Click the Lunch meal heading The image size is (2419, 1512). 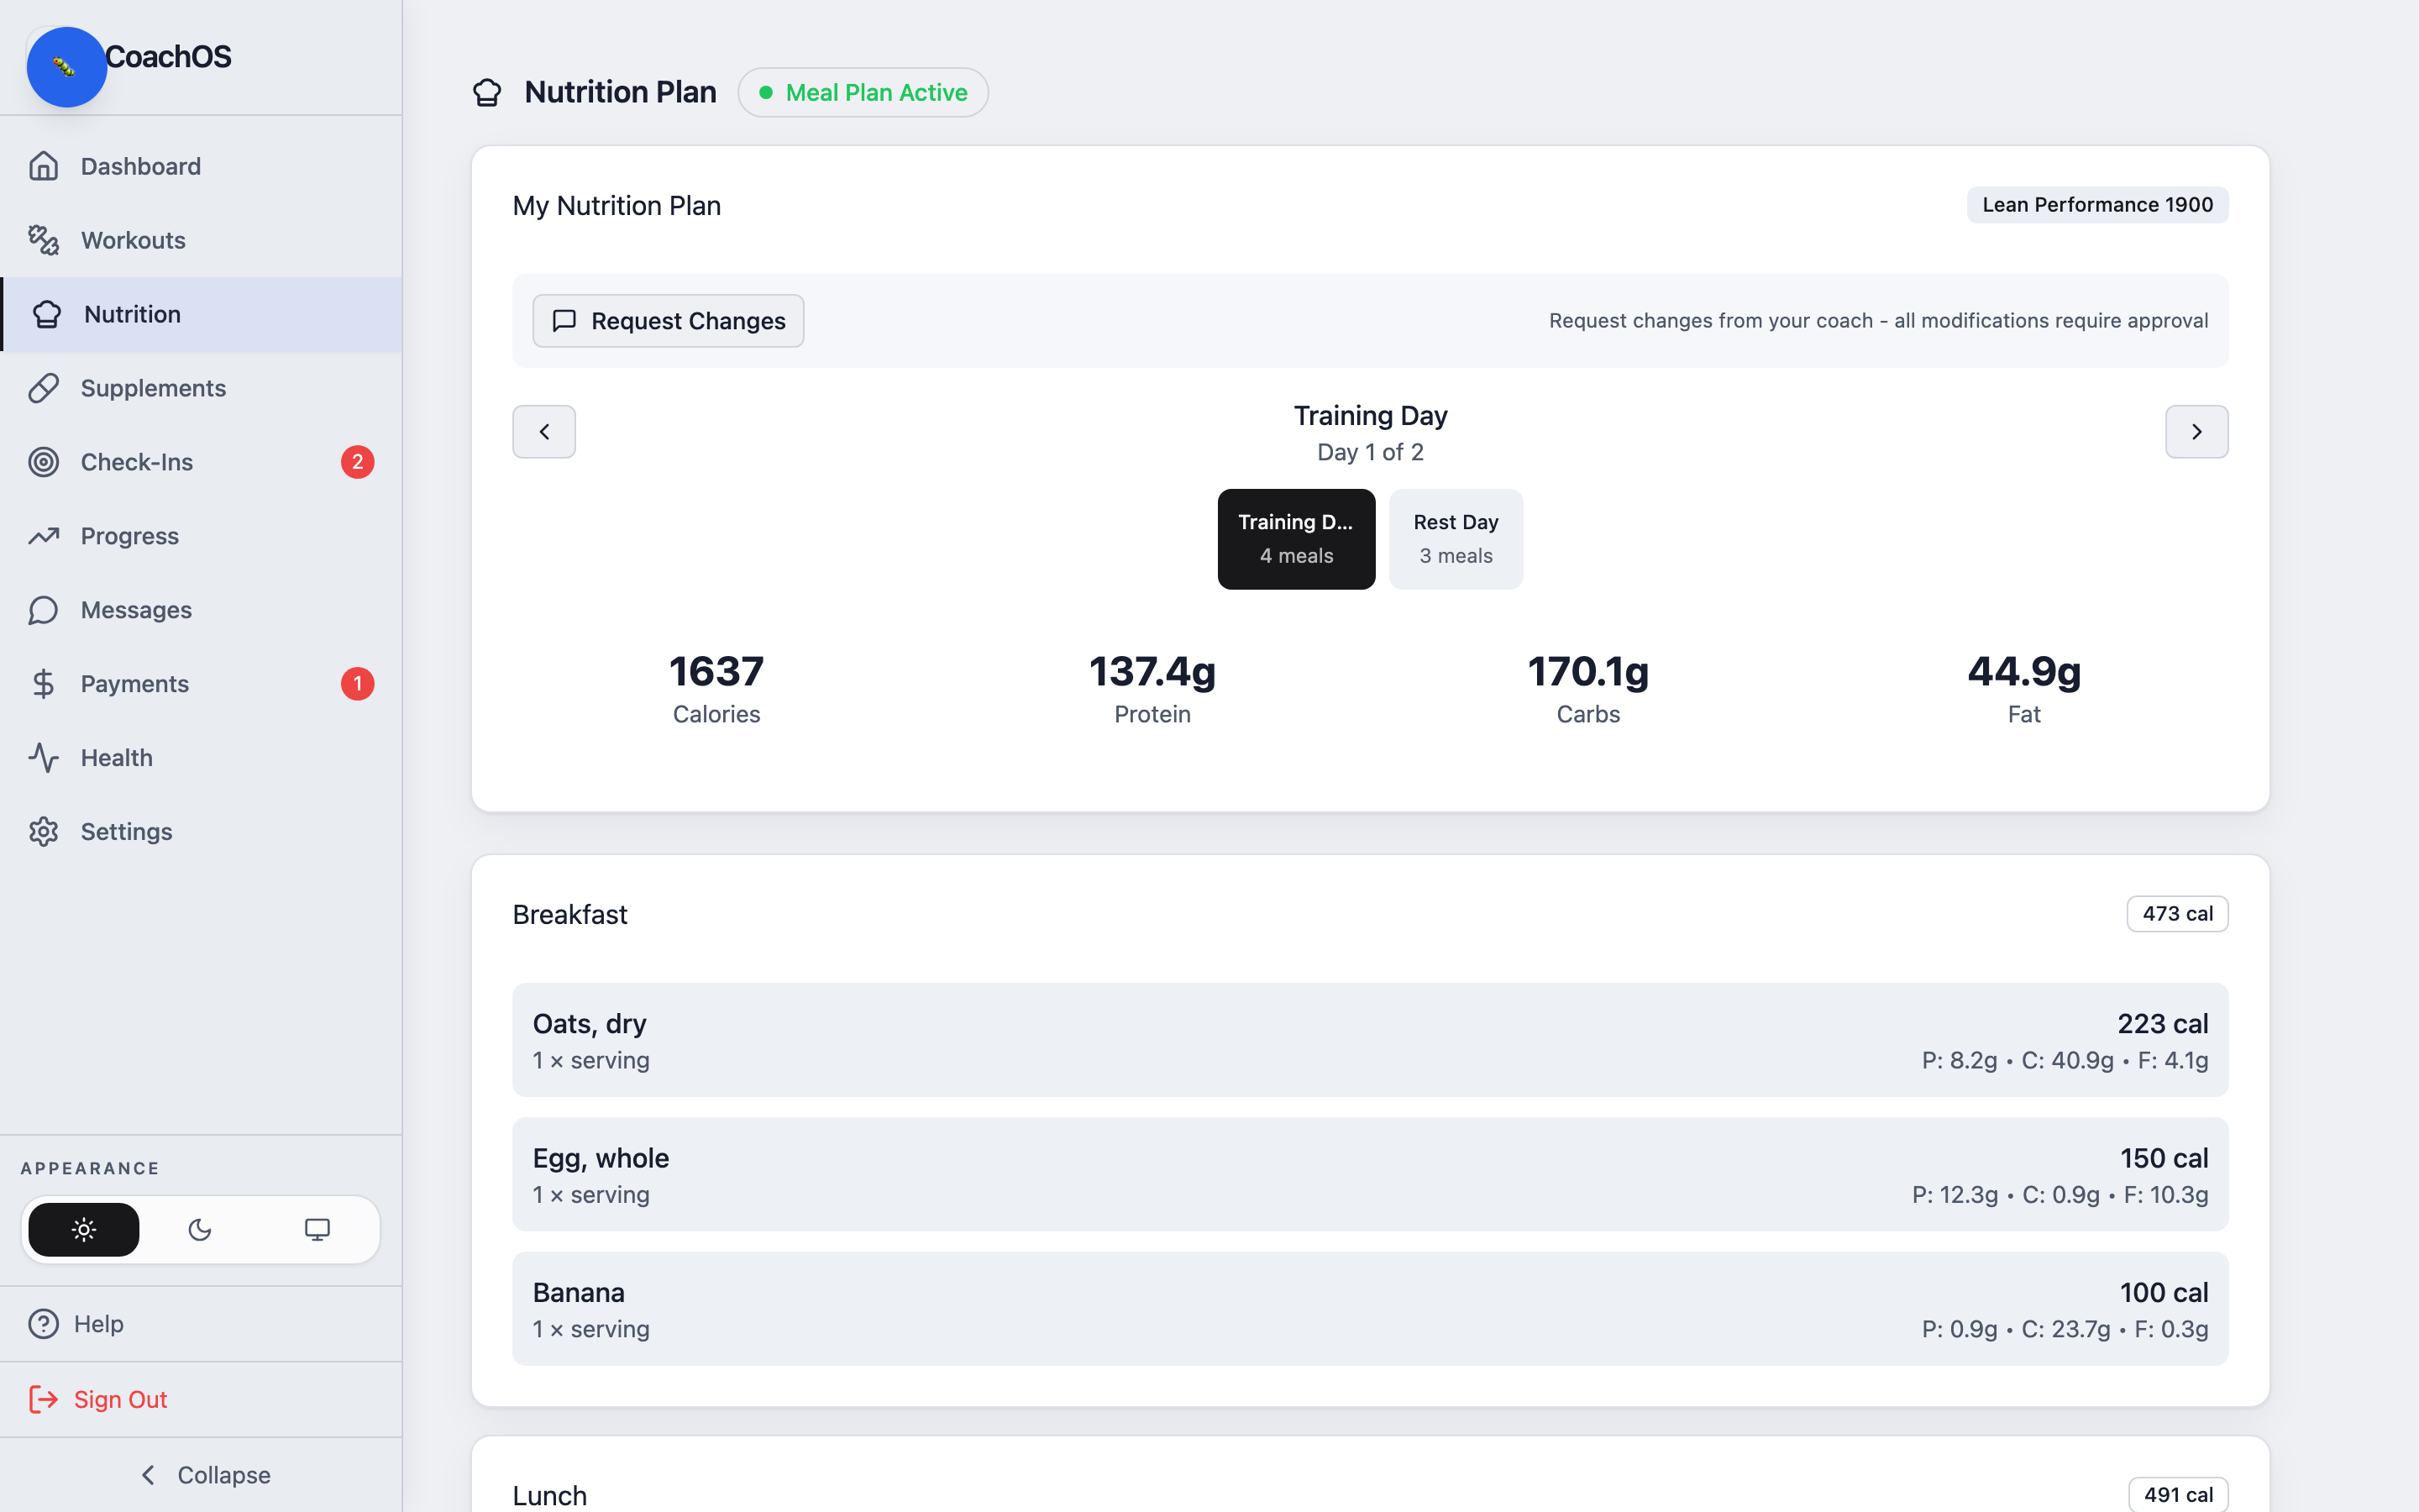pos(550,1496)
